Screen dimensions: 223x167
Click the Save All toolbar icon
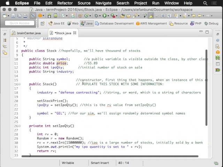pyautogui.click(x=20, y=15)
